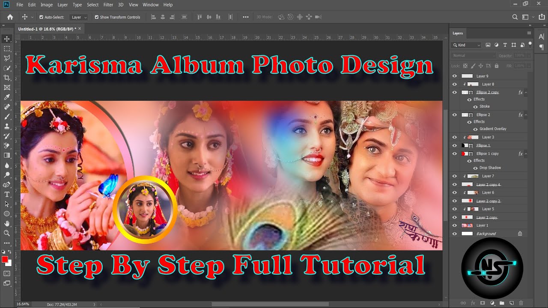Hide the Drop Shadow effect

475,168
